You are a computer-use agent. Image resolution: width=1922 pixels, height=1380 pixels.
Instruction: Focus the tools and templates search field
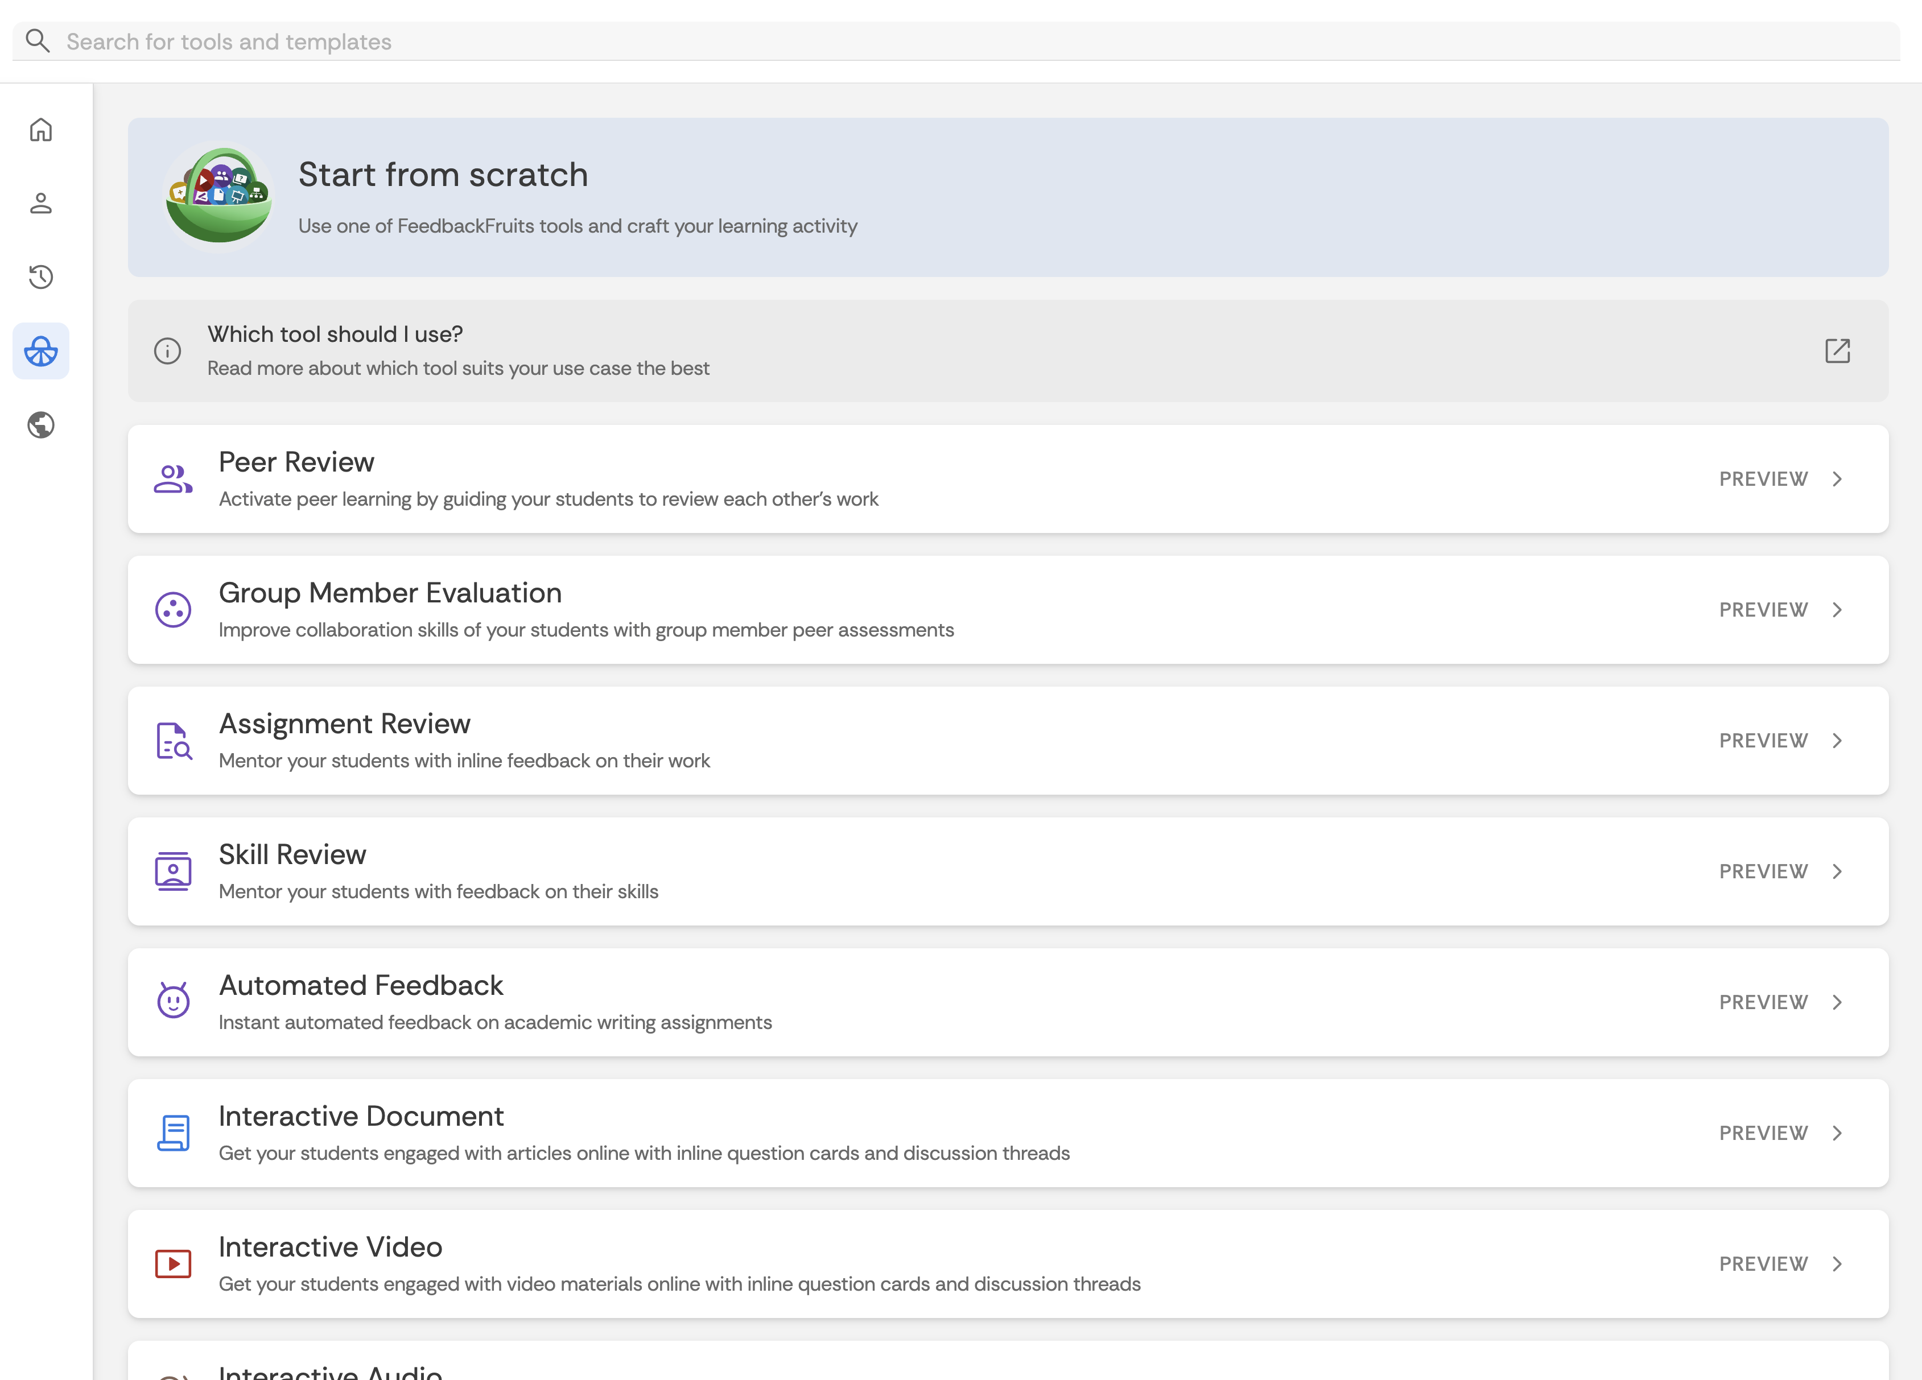(956, 40)
